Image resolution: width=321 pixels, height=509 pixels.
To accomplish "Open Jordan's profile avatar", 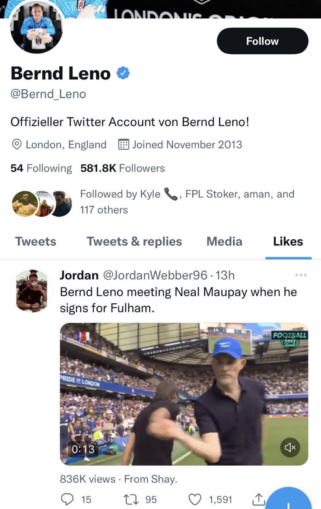I will click(x=32, y=291).
